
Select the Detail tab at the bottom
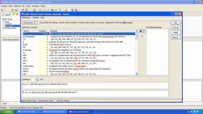(4, 104)
